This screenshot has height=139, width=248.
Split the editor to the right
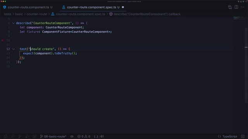click(x=236, y=7)
